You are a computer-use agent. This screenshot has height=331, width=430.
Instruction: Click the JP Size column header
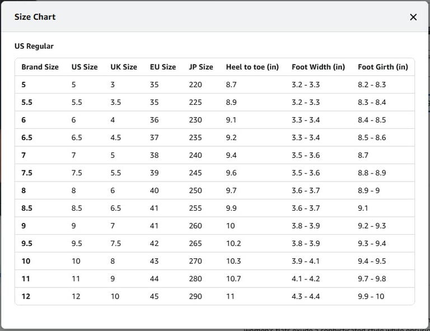(201, 67)
